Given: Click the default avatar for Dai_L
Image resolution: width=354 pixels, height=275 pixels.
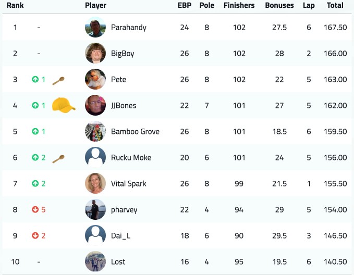Looking at the screenshot, I should pos(95,235).
